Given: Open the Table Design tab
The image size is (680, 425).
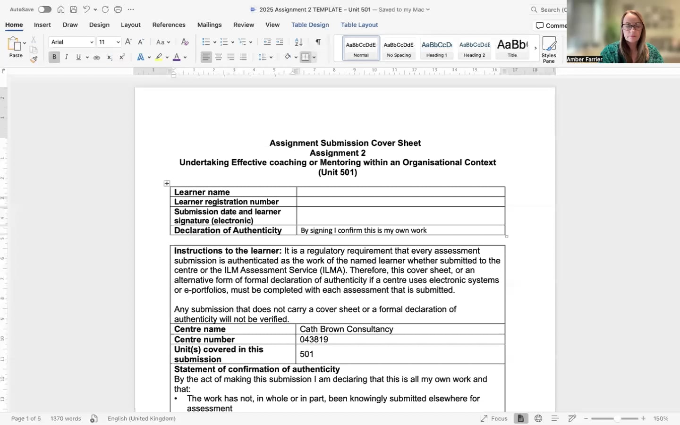Looking at the screenshot, I should click(x=310, y=25).
